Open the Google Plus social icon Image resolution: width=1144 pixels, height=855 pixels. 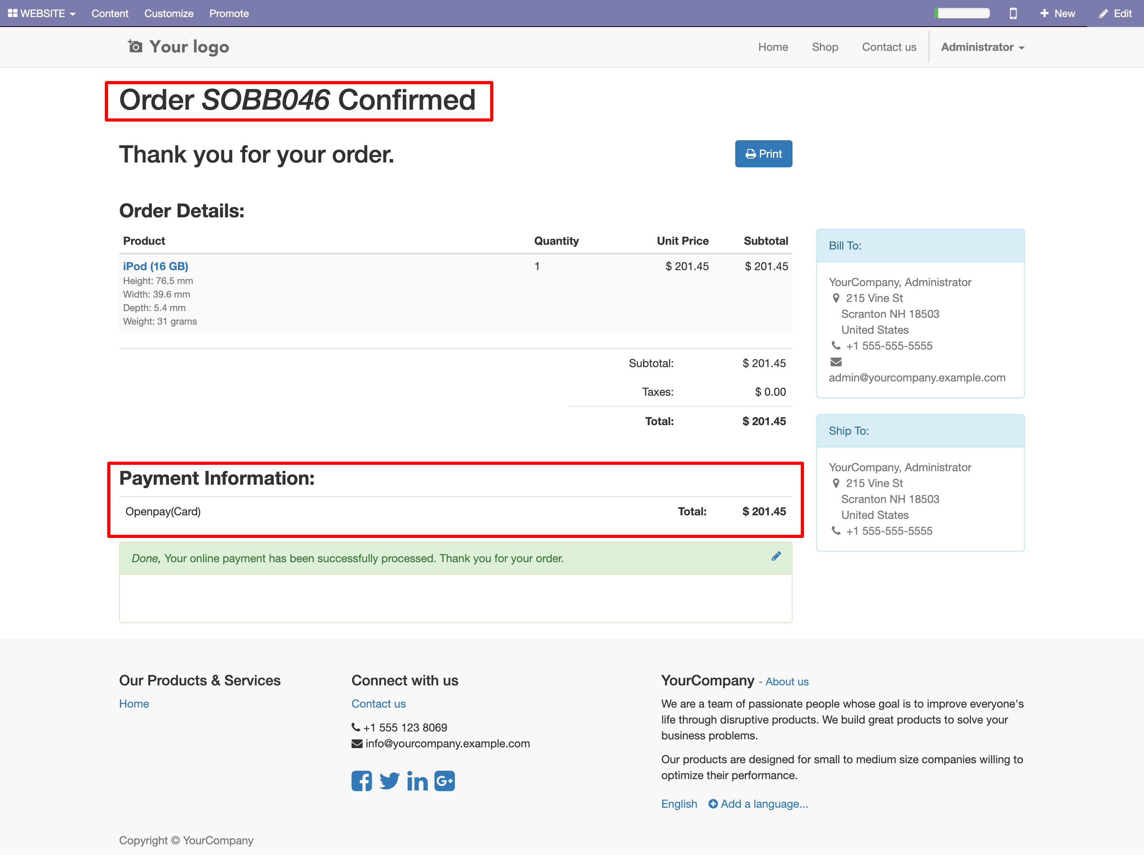pos(445,781)
